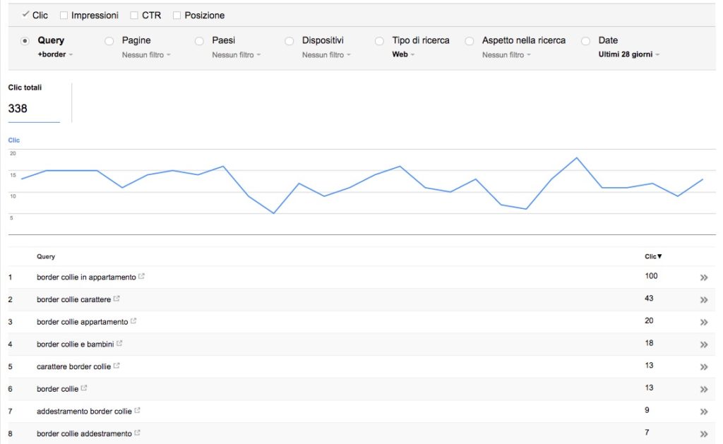Viewport: 723px width, 444px height.
Task: Open Paesi 'Nessun filtro' dropdown
Action: tap(237, 55)
